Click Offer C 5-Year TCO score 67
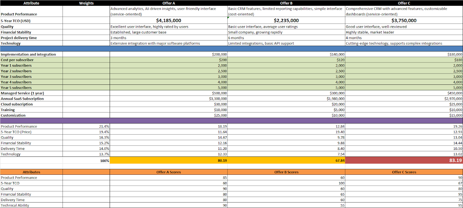Viewport: 463px width, 208px height. click(x=404, y=183)
